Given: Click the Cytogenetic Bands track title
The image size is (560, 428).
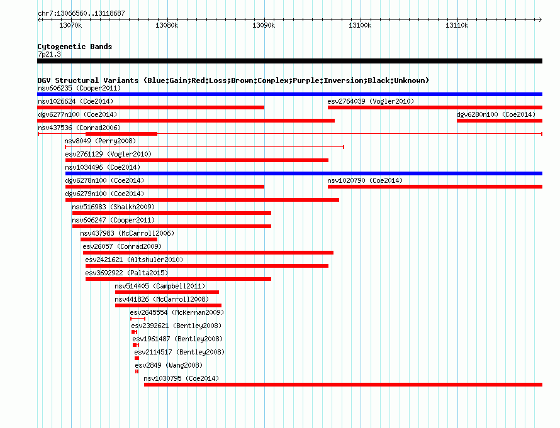Looking at the screenshot, I should (75, 47).
